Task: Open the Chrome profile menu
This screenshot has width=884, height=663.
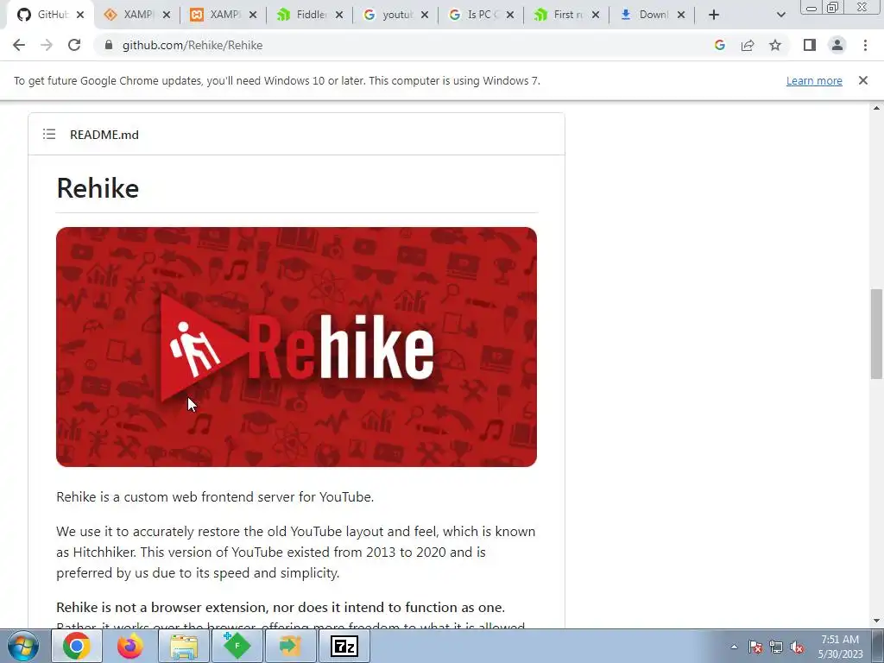Action: tap(837, 45)
